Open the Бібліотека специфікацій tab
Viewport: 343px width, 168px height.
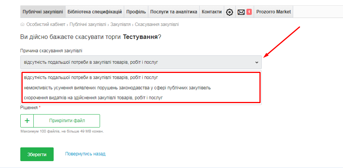point(95,12)
